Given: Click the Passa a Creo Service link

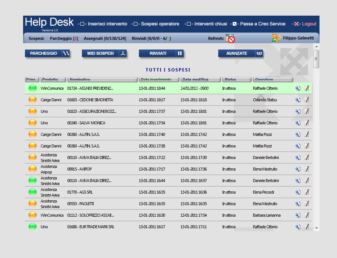Looking at the screenshot, I should 261,23.
